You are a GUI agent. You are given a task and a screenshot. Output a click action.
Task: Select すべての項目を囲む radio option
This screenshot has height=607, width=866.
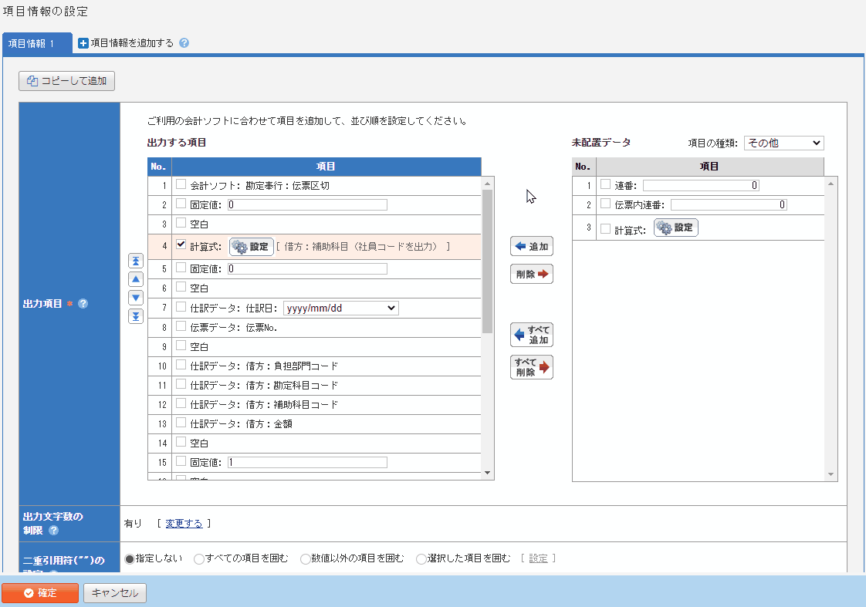click(x=199, y=559)
